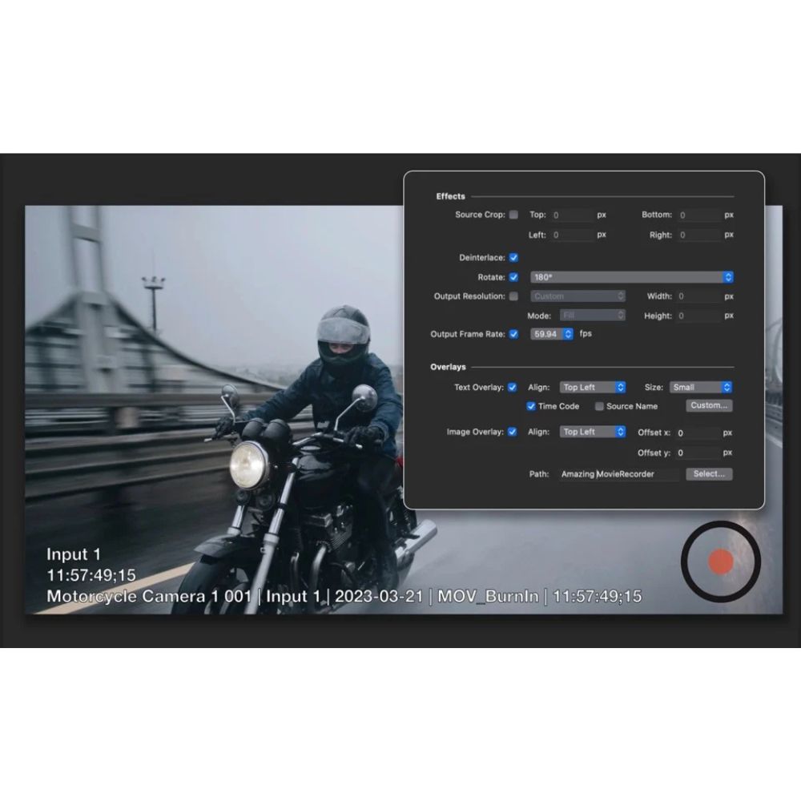Open the Rotate 180° dropdown
Viewport: 801px width, 801px height.
tap(631, 277)
